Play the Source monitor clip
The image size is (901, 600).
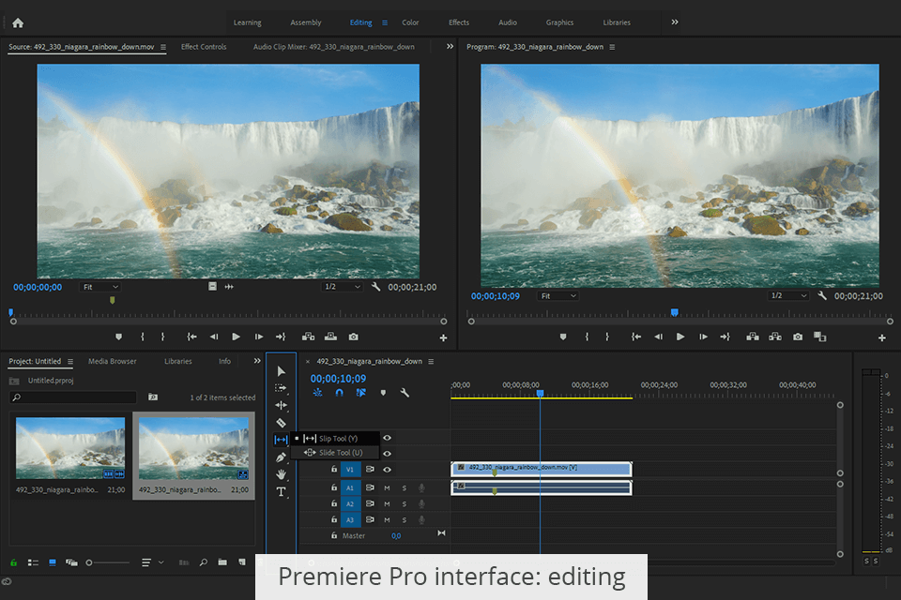point(236,337)
